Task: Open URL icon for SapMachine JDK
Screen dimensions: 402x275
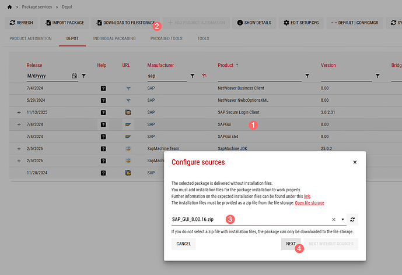Action: (128, 148)
